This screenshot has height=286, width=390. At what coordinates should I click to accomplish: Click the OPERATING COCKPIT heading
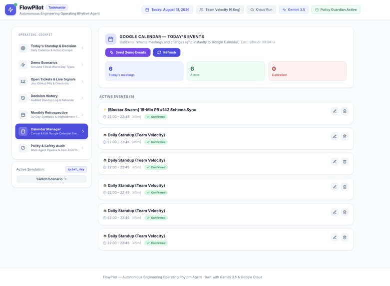[x=35, y=35]
